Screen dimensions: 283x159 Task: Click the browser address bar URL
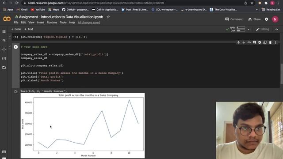point(96,3)
